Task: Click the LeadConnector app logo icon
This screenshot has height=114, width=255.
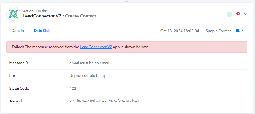Action: click(14, 14)
